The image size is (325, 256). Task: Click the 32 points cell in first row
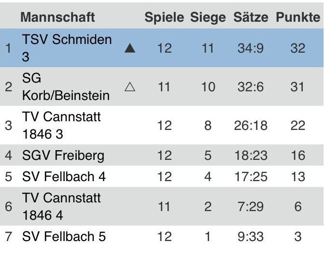pos(298,48)
